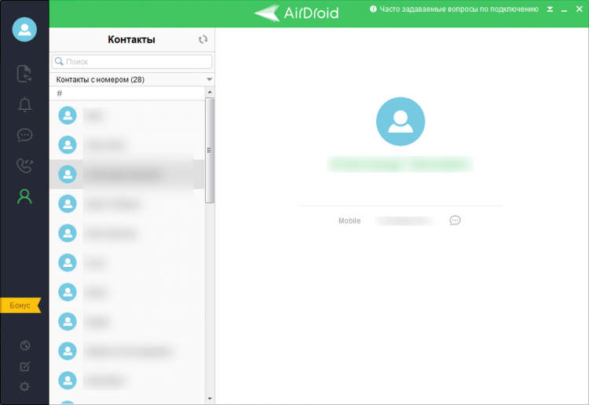Click the magnifier icon in the search box
The width and height of the screenshot is (589, 405).
[59, 61]
